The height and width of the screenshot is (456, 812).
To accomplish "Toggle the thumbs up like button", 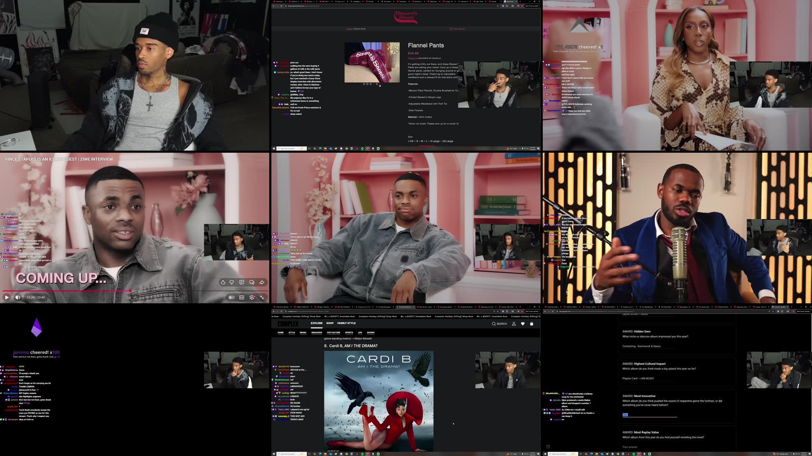I will click(x=223, y=282).
